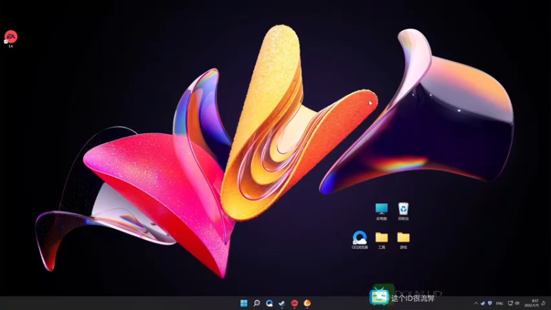Image resolution: width=551 pixels, height=310 pixels.
Task: Open the EA desktop shortcut
Action: pos(10,39)
